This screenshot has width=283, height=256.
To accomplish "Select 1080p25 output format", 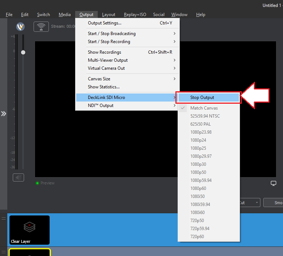I will [x=209, y=148].
